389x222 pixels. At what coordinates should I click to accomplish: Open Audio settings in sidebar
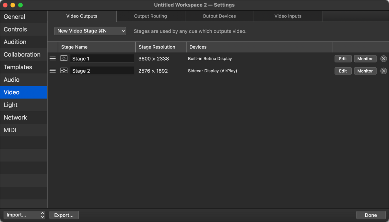point(24,80)
